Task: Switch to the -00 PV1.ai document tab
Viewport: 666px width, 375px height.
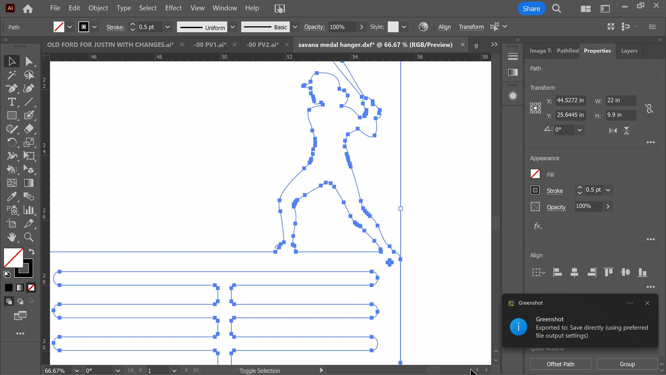Action: coord(210,45)
